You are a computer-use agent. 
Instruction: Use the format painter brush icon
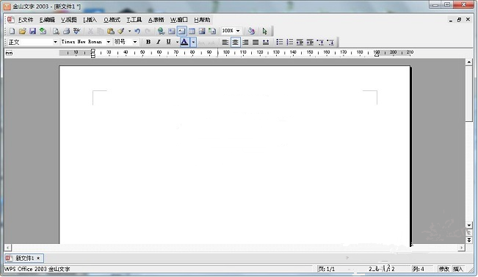(121, 31)
